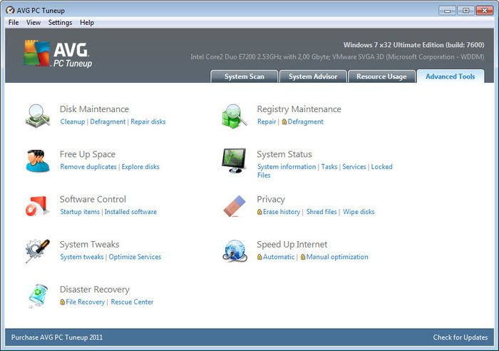Click the Registry Maintenance green cubes icon
The width and height of the screenshot is (499, 351).
click(235, 116)
